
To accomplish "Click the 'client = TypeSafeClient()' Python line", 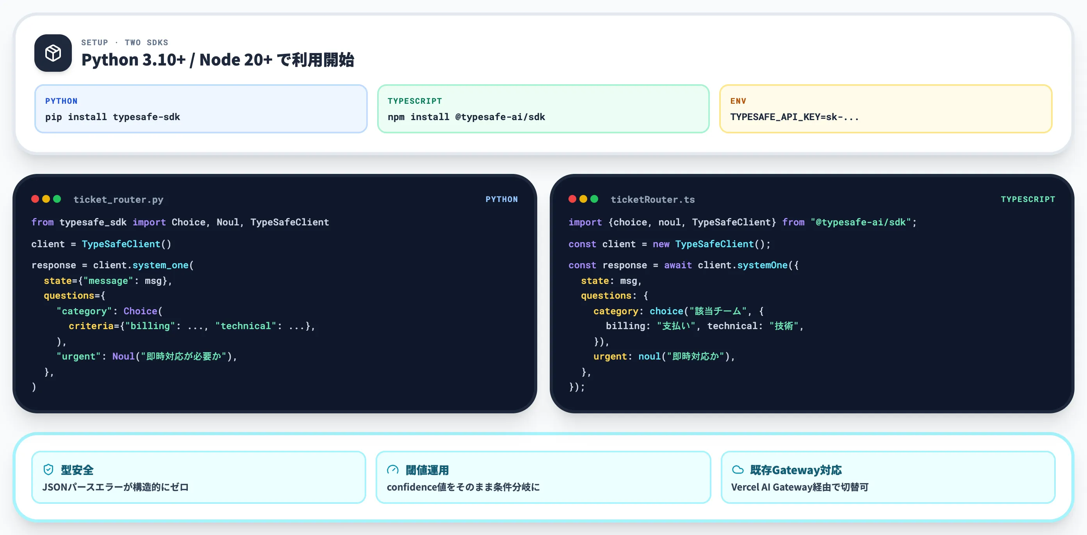I will point(101,244).
